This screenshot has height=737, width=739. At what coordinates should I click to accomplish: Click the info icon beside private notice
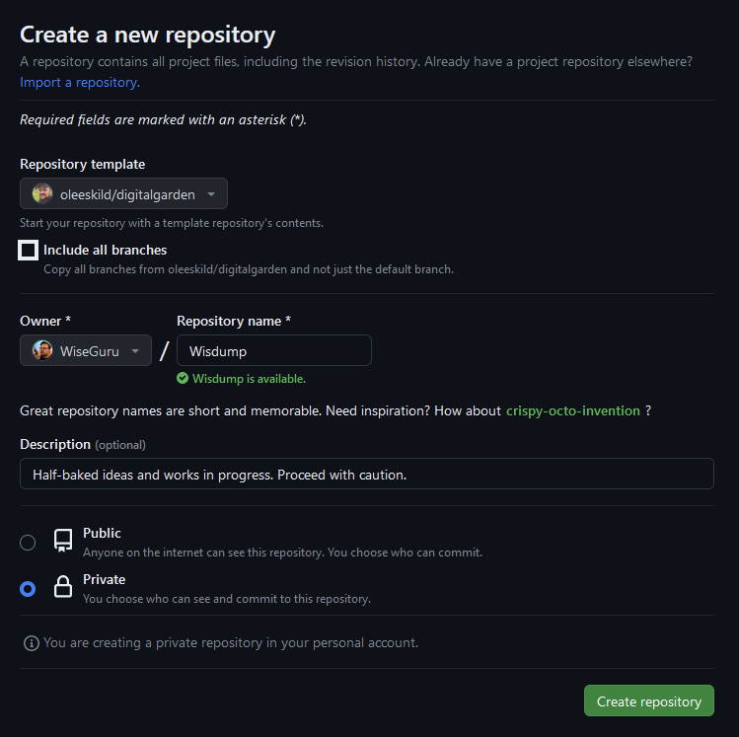click(32, 643)
